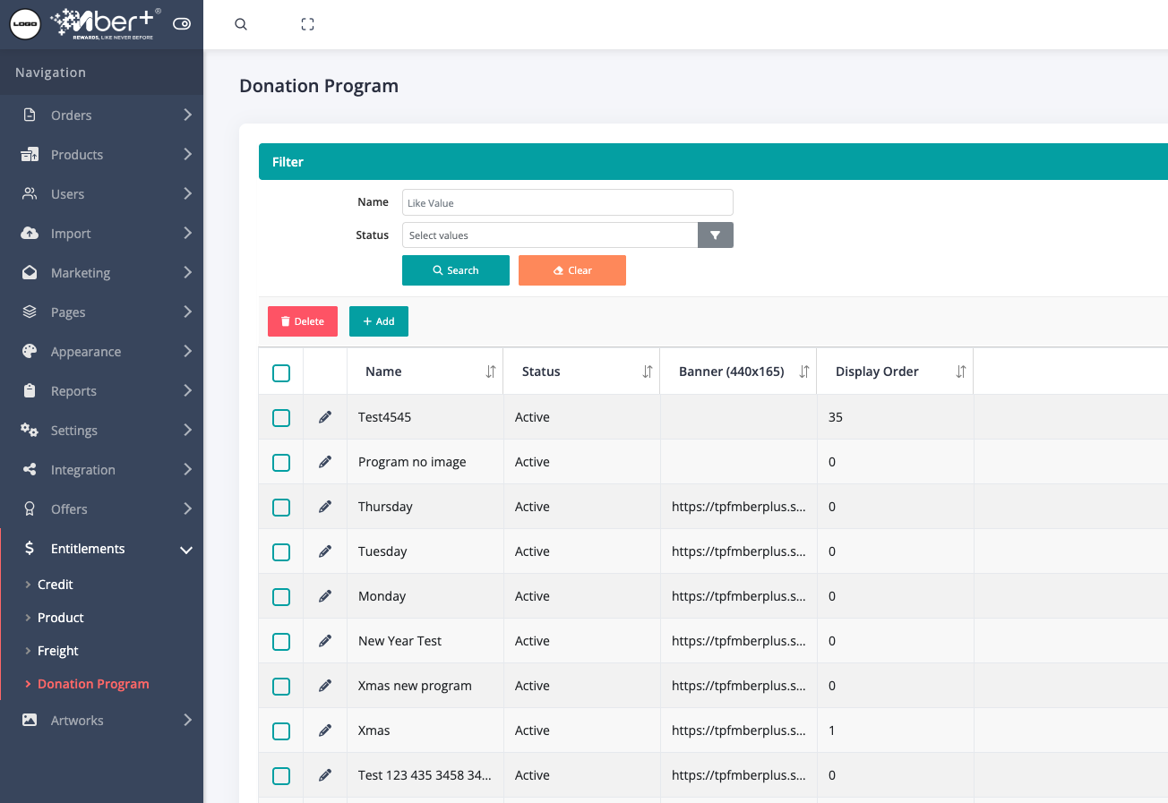Click the red Delete button
Viewport: 1168px width, 803px height.
point(303,321)
